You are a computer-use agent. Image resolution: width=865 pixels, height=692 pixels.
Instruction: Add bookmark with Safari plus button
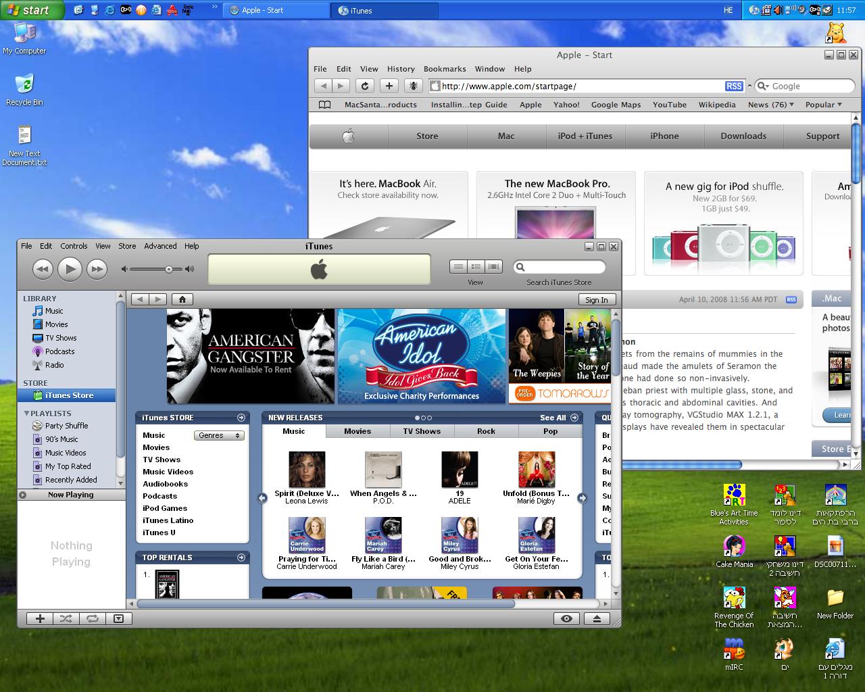tap(389, 86)
